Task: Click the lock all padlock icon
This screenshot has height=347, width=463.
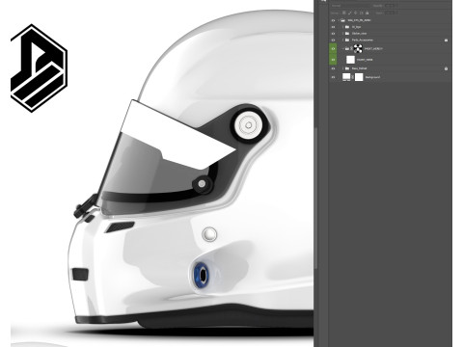Action: pos(368,13)
